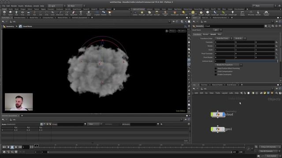This screenshot has height=158, width=282.
Task: Select the File shelf tool
Action: 110,13
